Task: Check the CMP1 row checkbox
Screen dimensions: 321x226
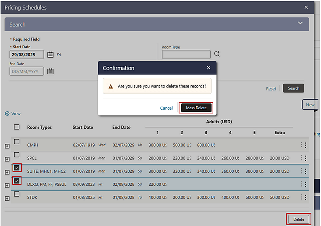Action: 17,142
